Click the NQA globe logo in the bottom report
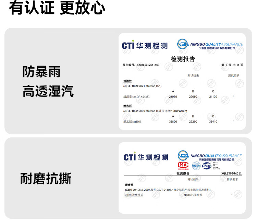 coord(183,155)
